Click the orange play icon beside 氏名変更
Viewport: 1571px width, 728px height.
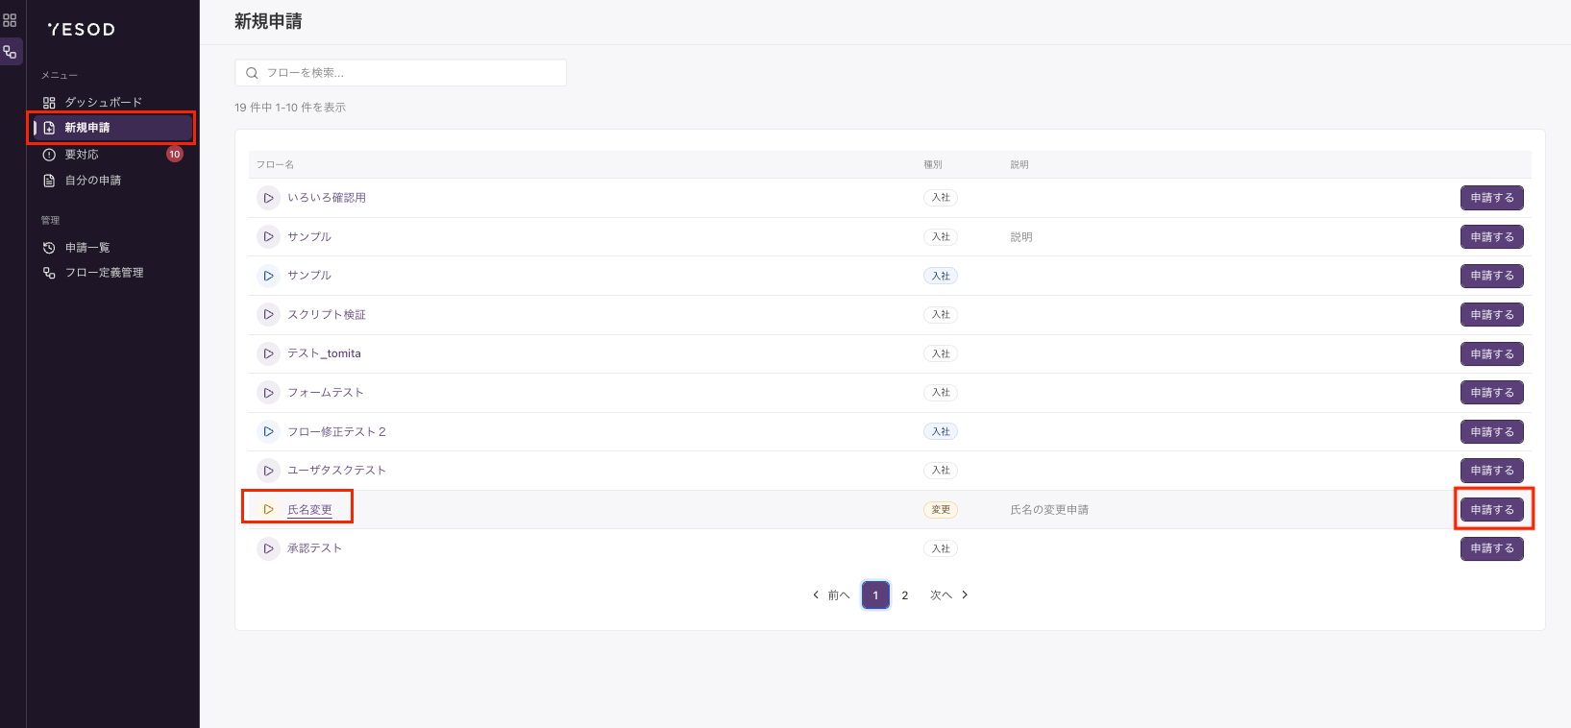click(x=268, y=509)
